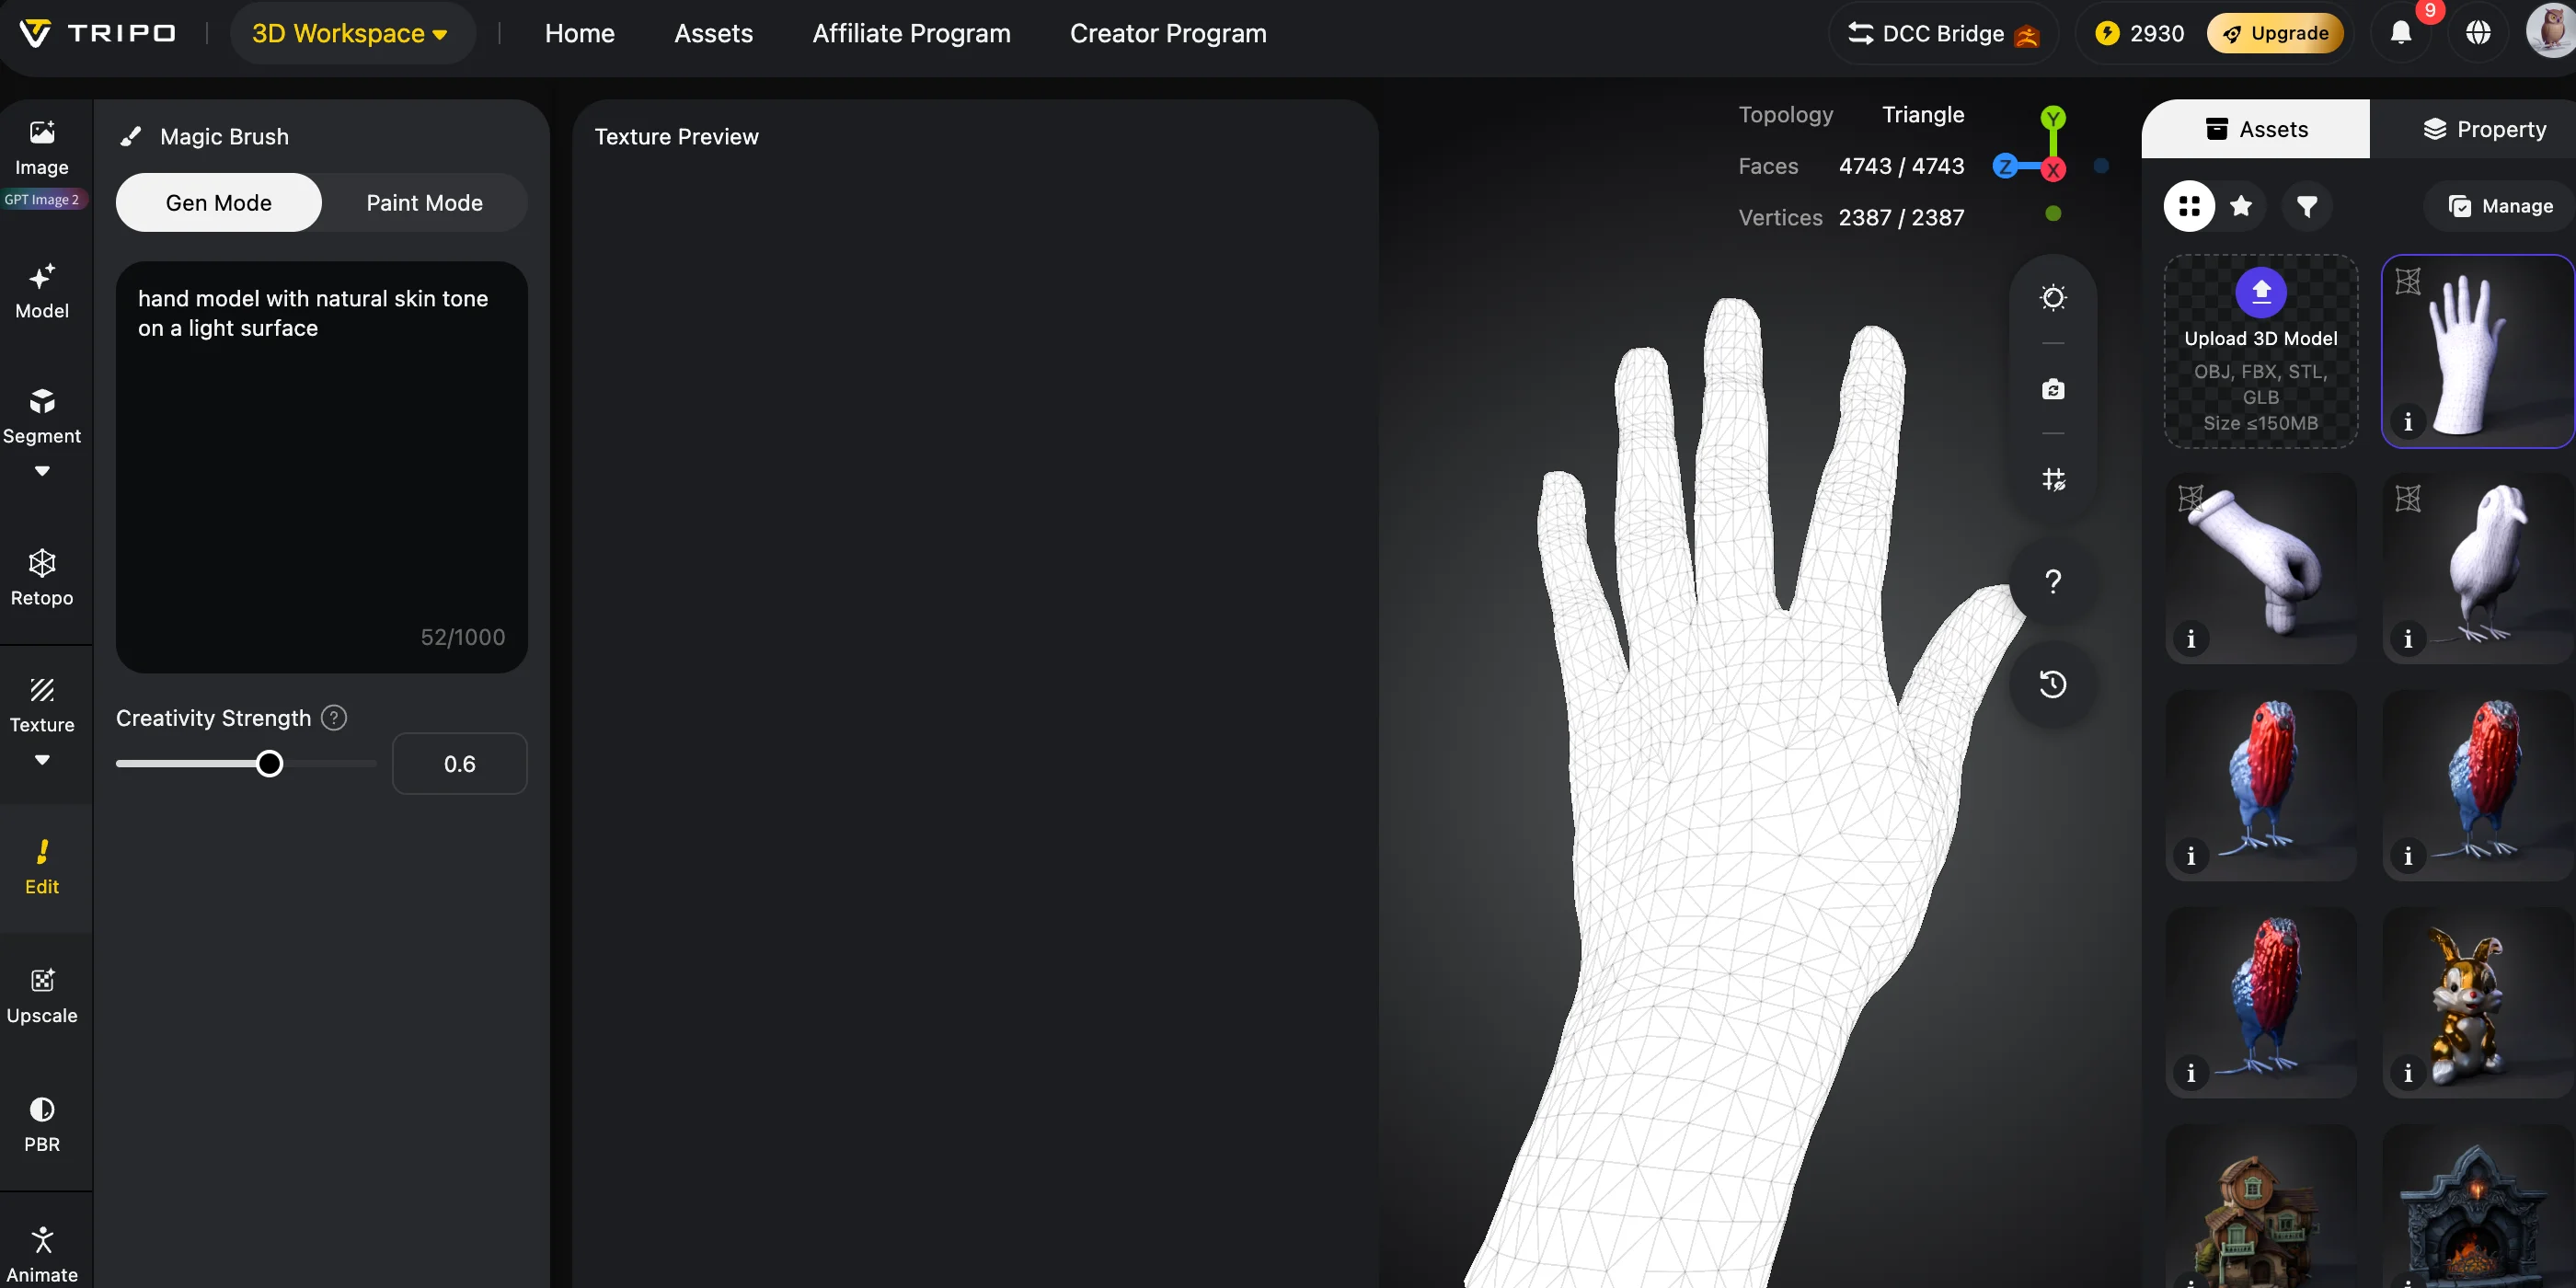The width and height of the screenshot is (2576, 1288).
Task: Select the white bird model thumbnail
Action: 2477,569
